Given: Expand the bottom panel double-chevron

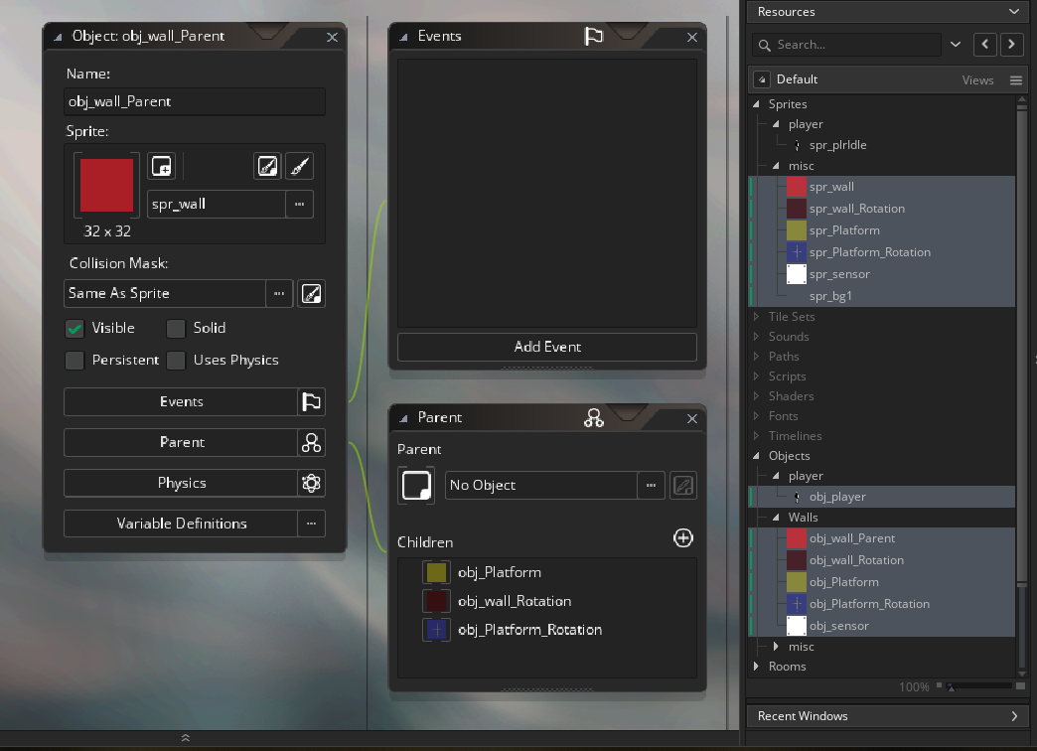Looking at the screenshot, I should click(186, 738).
